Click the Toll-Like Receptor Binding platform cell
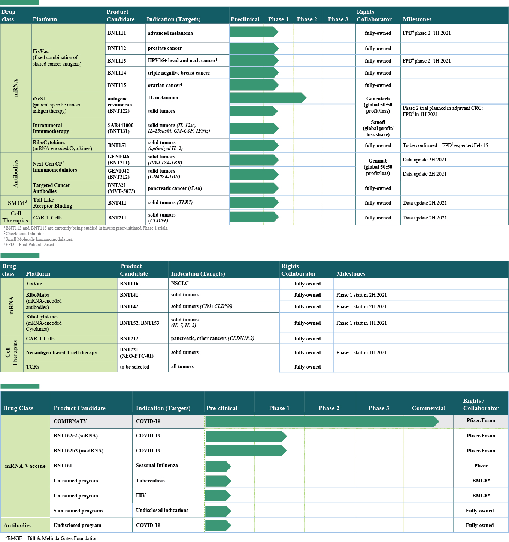 pos(52,203)
